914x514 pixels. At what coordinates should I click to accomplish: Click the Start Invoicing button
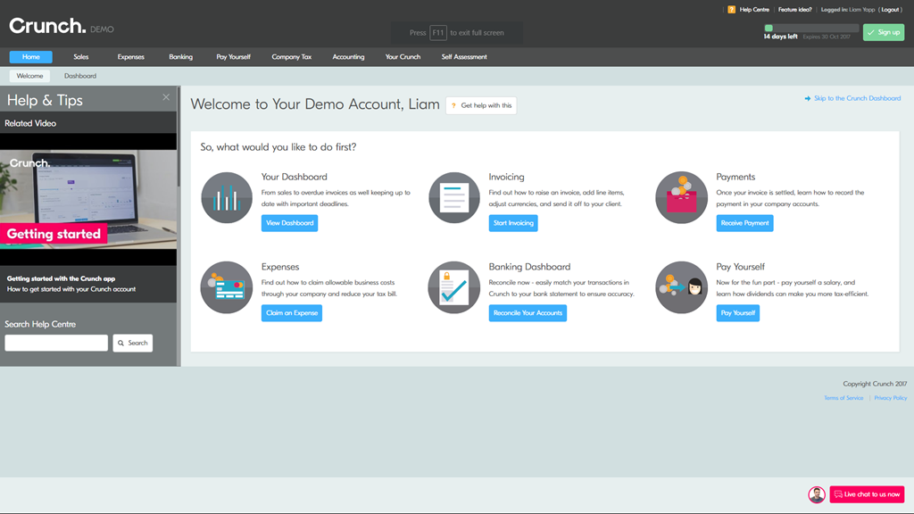pyautogui.click(x=513, y=222)
